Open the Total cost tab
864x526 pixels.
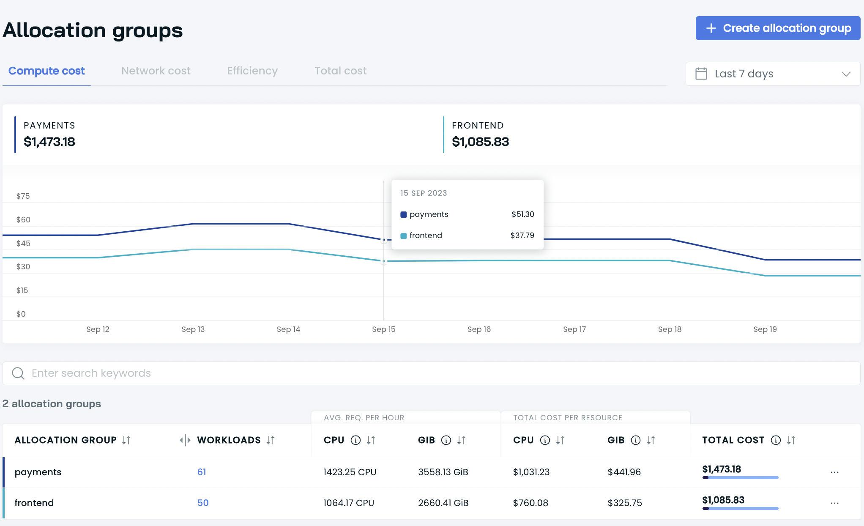pos(340,71)
